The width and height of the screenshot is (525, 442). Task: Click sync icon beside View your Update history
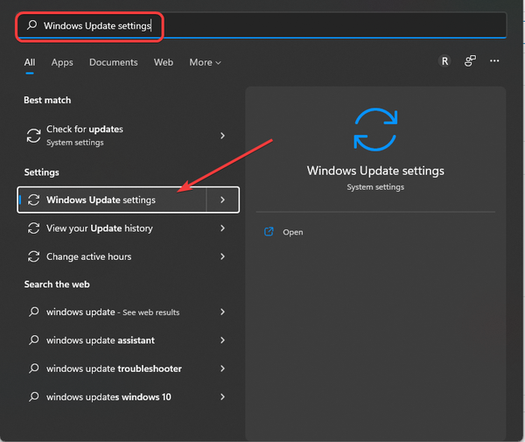click(33, 228)
